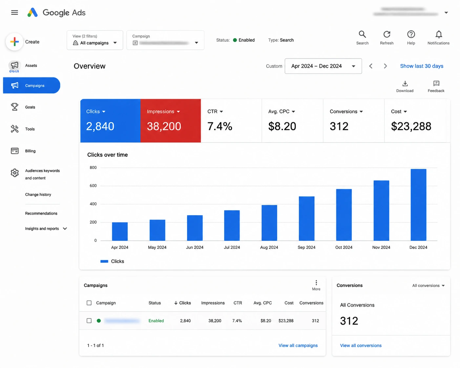Select all campaigns header checkbox
This screenshot has height=368, width=460.
click(89, 303)
